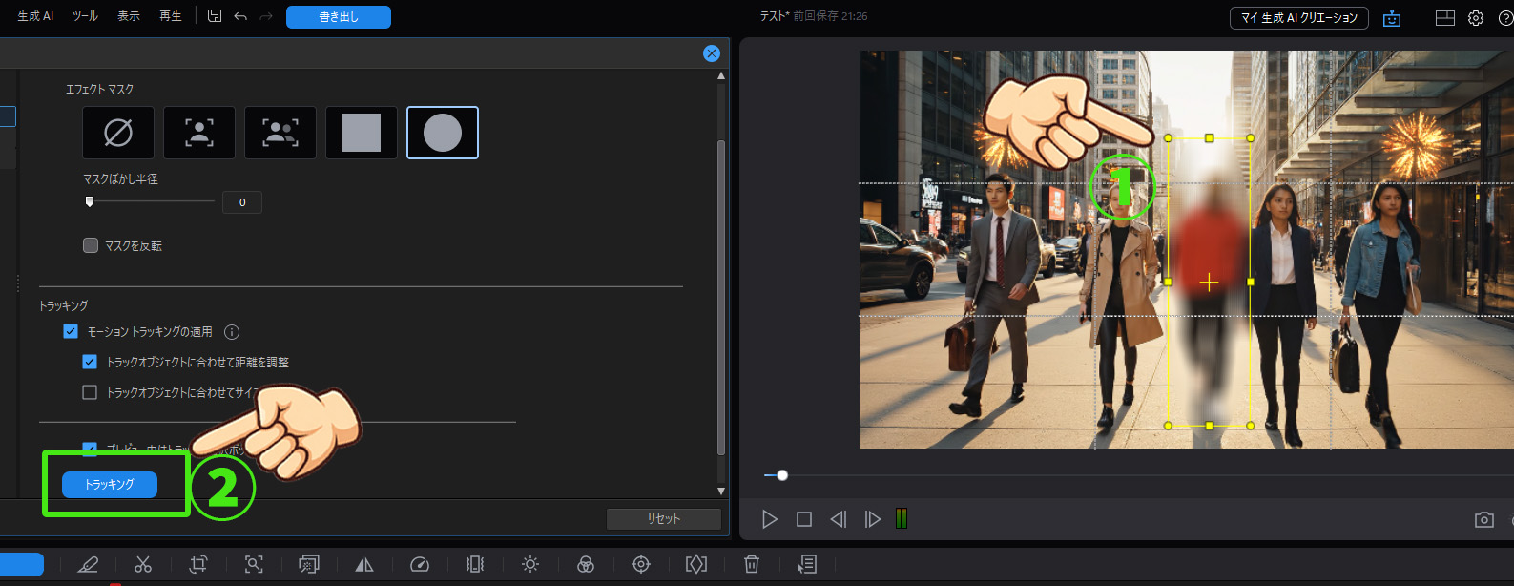Open the ツール menu
This screenshot has height=586, width=1514.
click(85, 16)
